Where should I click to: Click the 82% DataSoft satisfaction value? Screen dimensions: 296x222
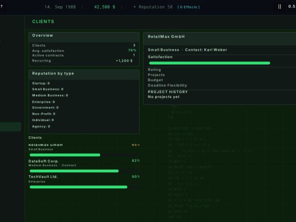(x=136, y=161)
